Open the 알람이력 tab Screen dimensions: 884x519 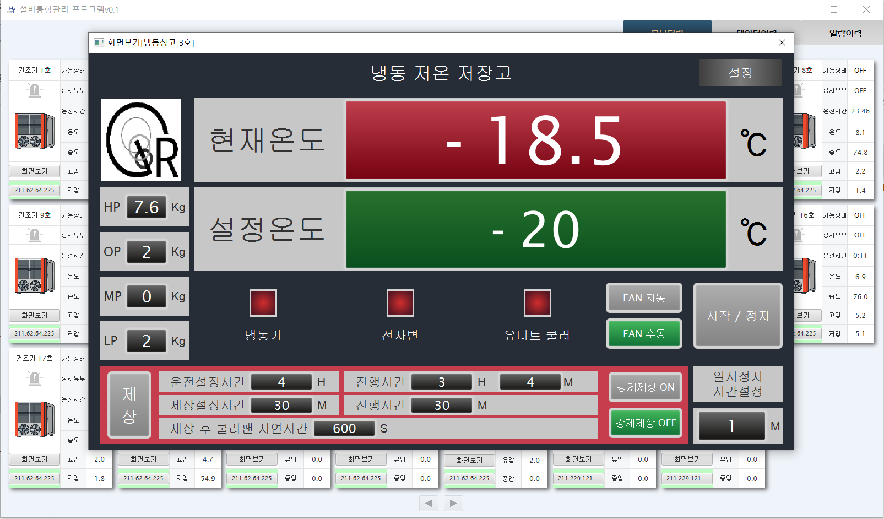click(x=845, y=33)
